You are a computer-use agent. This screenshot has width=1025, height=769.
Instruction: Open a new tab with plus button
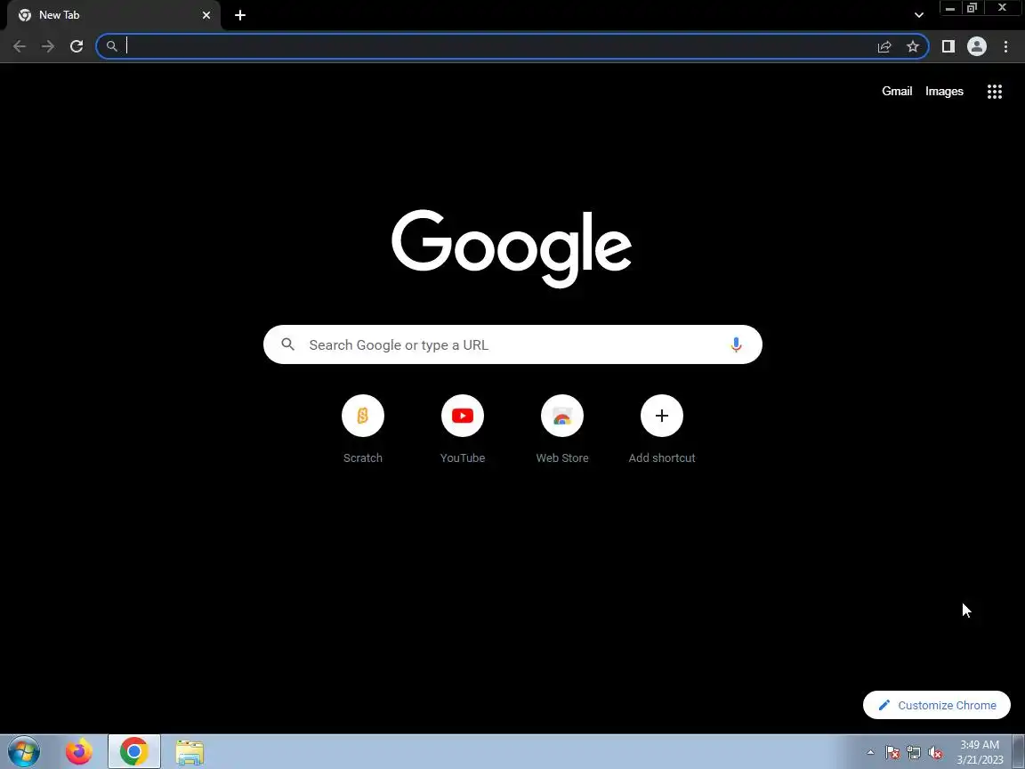click(240, 15)
